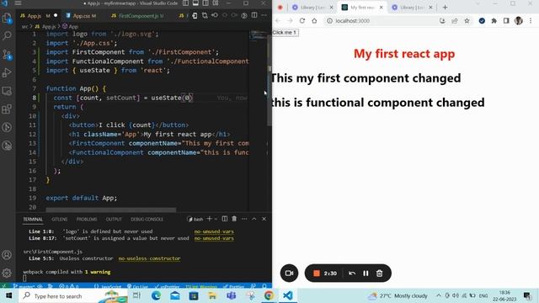Click Open Changes icon in editor toolbar
The width and height of the screenshot is (539, 303).
click(x=205, y=15)
